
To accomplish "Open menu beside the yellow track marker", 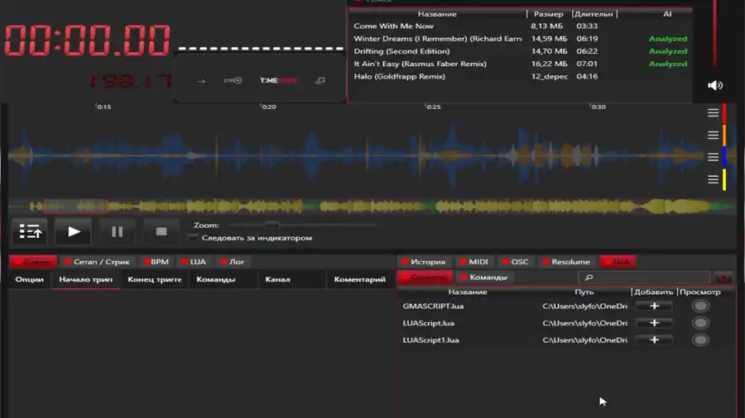I will pyautogui.click(x=713, y=179).
